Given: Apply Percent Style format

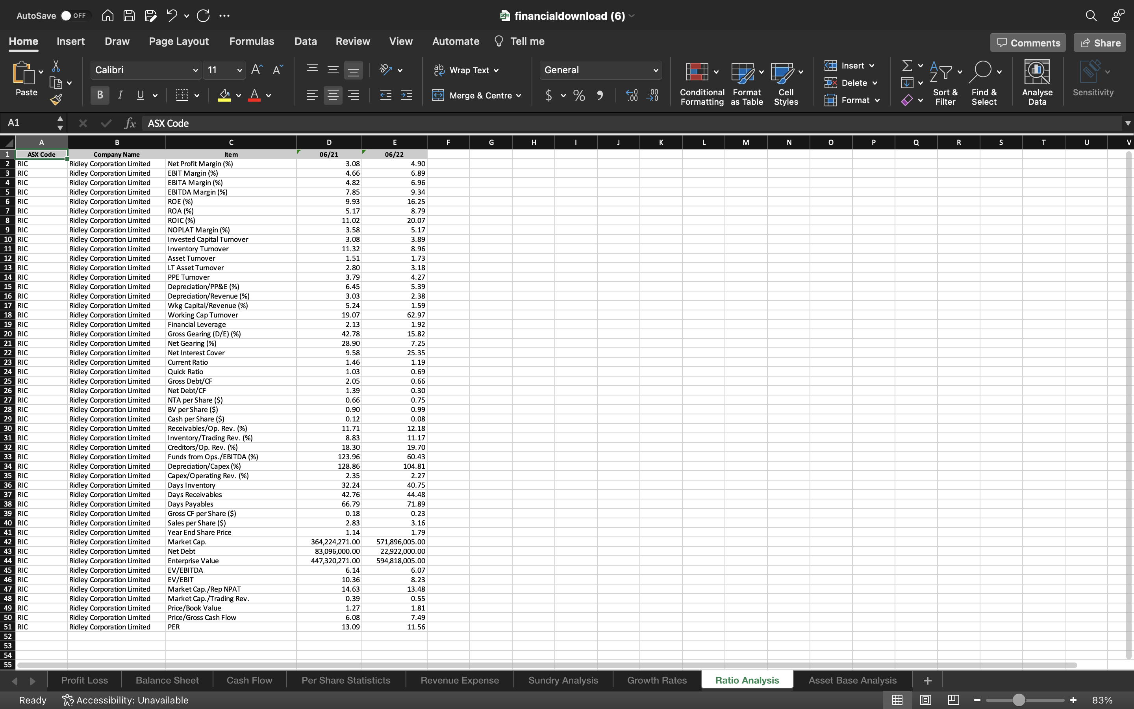Looking at the screenshot, I should click(x=579, y=96).
